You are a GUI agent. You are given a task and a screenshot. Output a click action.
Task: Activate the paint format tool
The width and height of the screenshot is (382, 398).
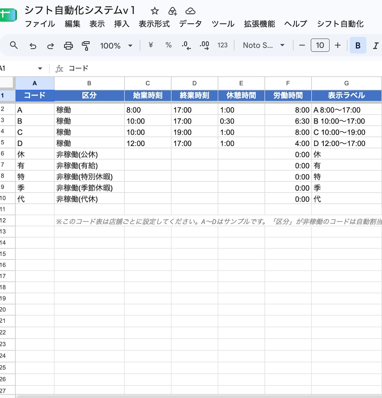click(86, 46)
